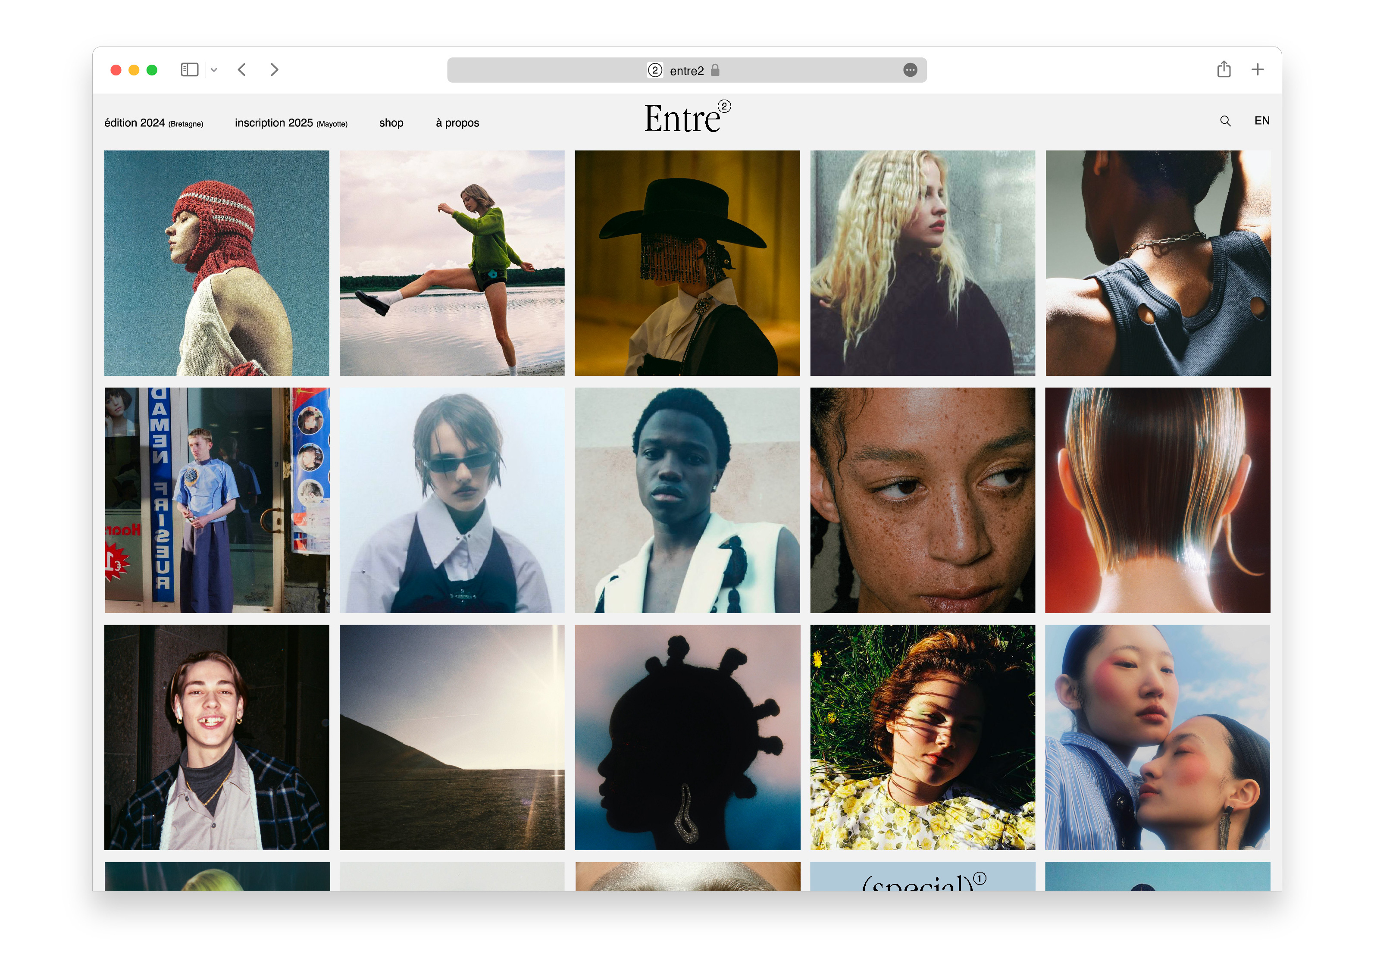Open the Share menu in Safari
Image resolution: width=1374 pixels, height=970 pixels.
coord(1224,69)
